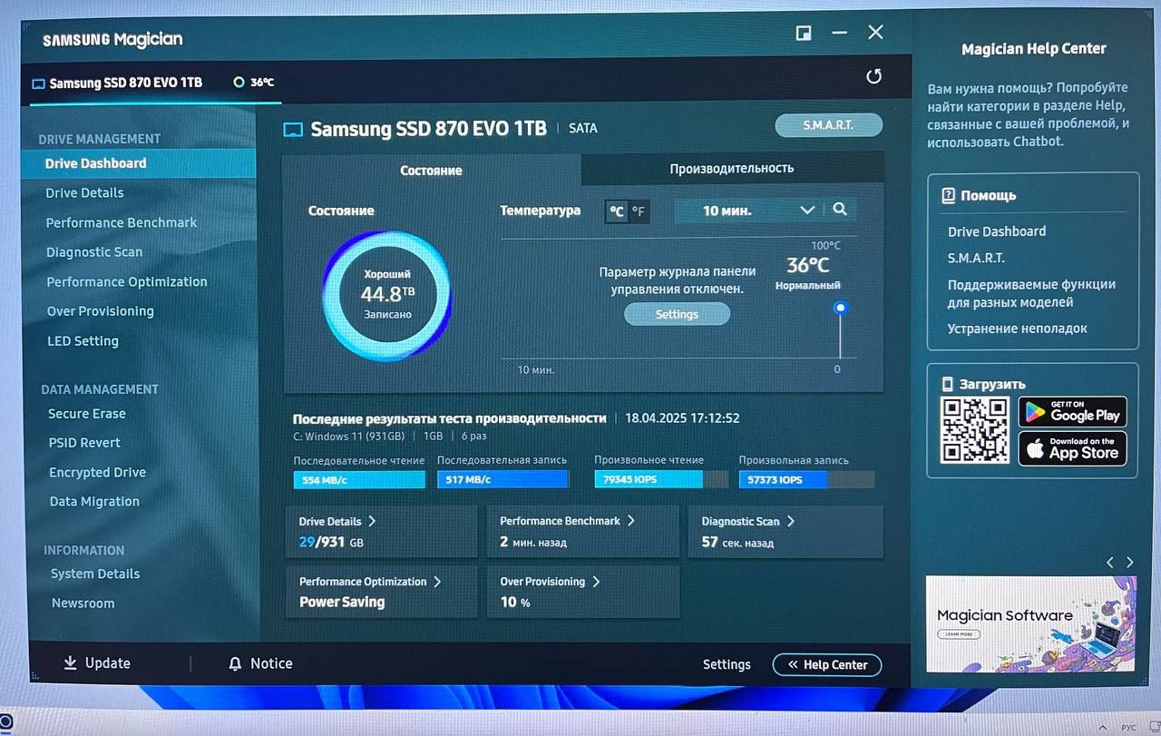
Task: Click the phone icon beside Загрузить
Action: (948, 384)
